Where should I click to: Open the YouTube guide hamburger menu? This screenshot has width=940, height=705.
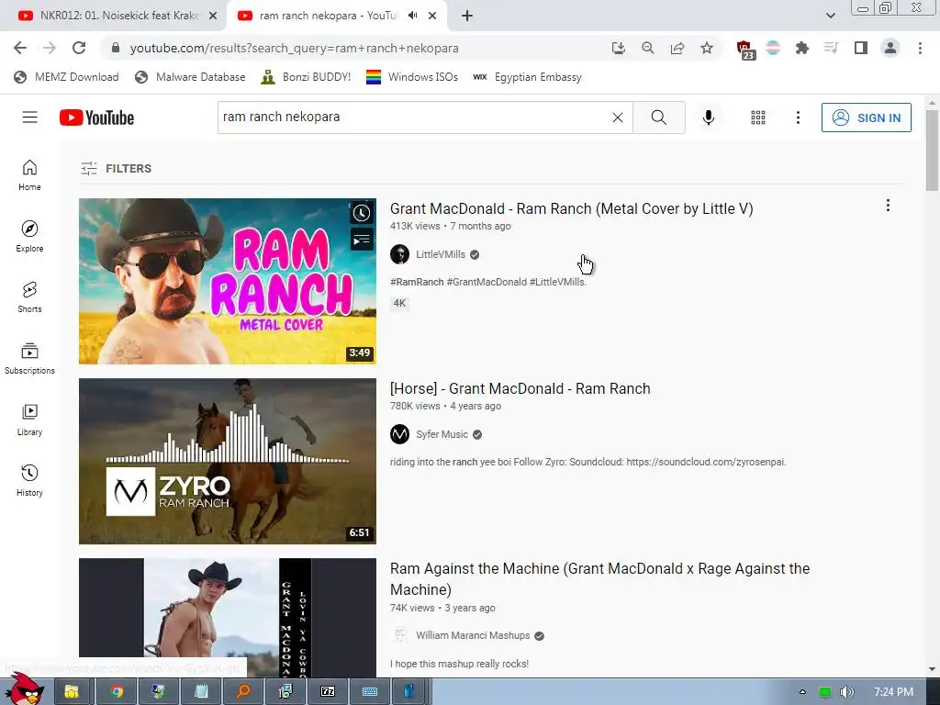(x=29, y=117)
